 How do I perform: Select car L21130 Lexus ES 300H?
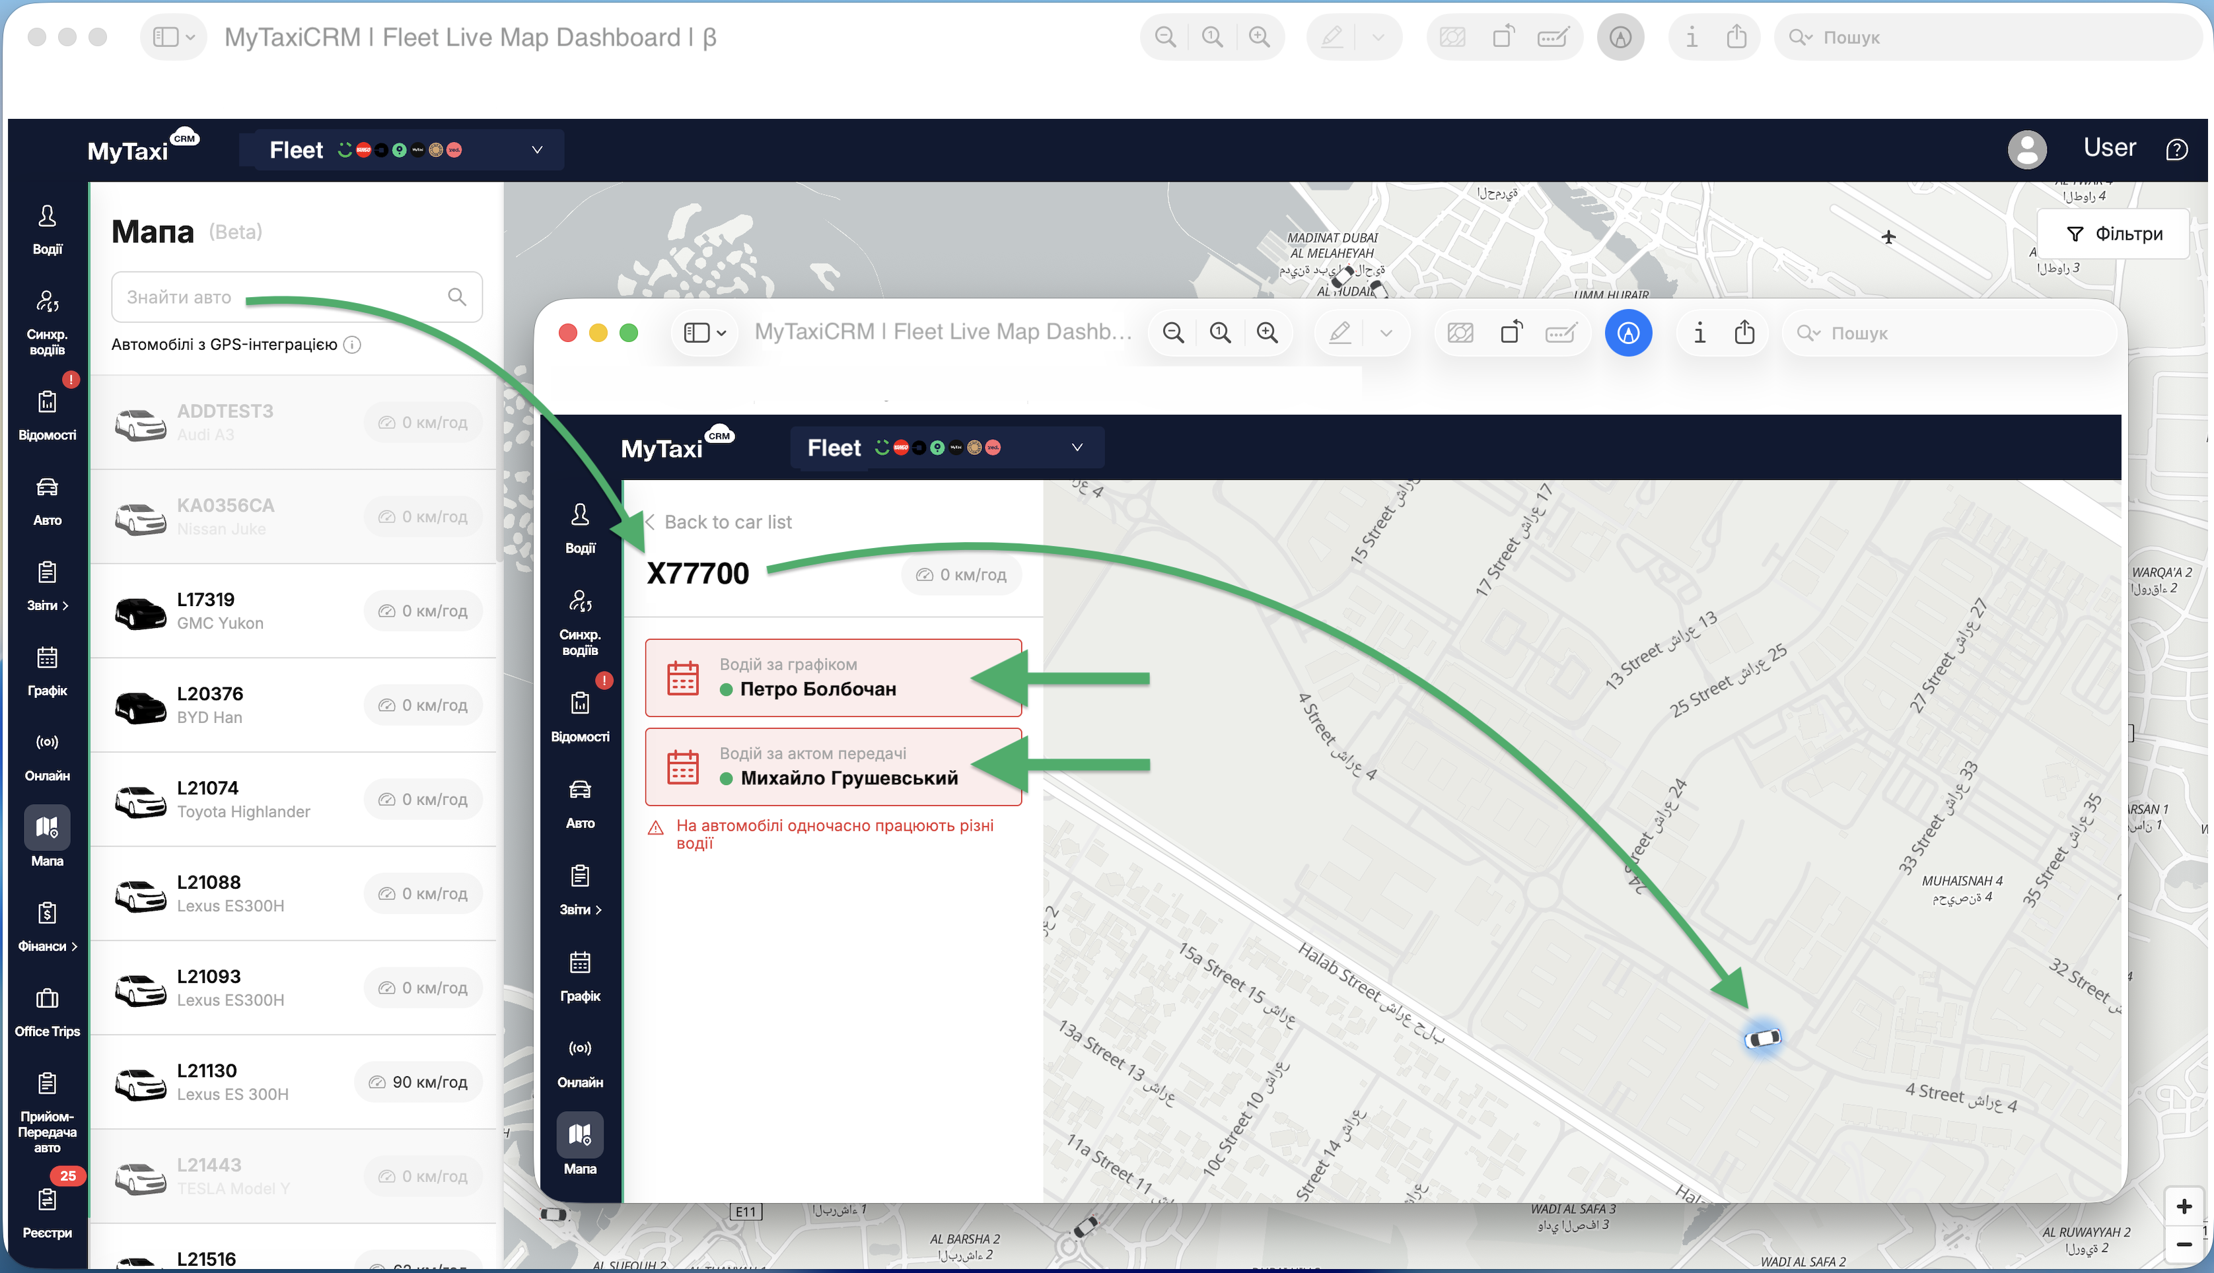[294, 1082]
